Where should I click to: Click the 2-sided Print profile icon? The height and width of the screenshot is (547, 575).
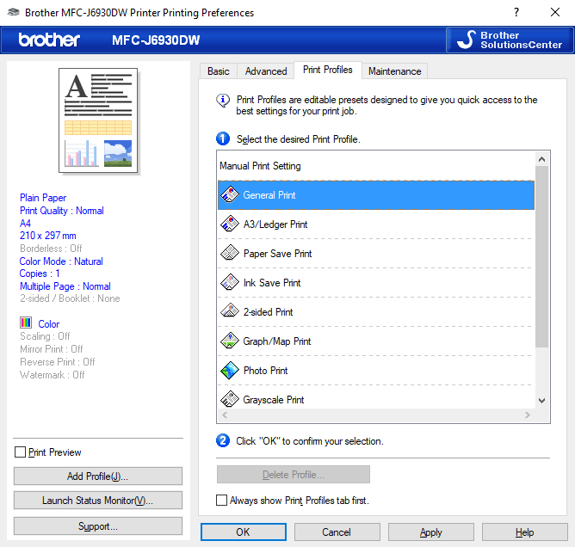pyautogui.click(x=230, y=311)
